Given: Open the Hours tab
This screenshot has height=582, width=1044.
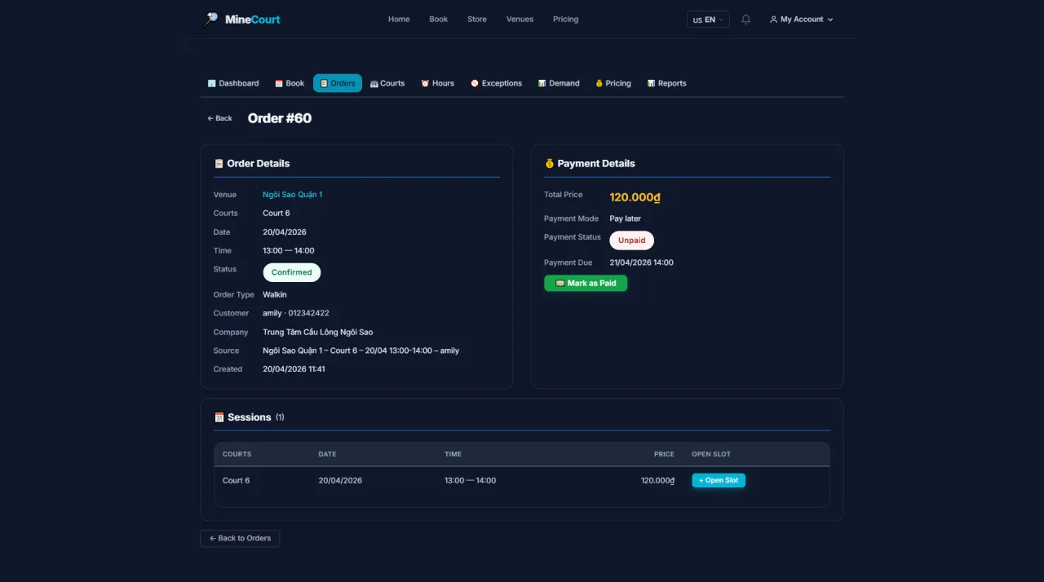Looking at the screenshot, I should click(438, 83).
